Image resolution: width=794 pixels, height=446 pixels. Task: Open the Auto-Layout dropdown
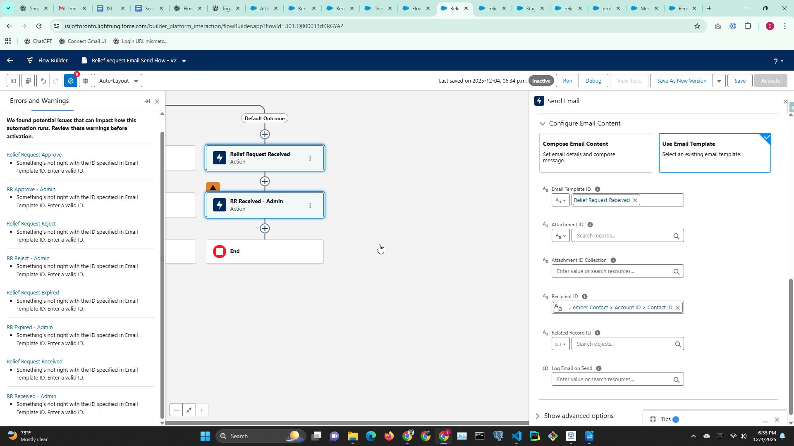118,81
